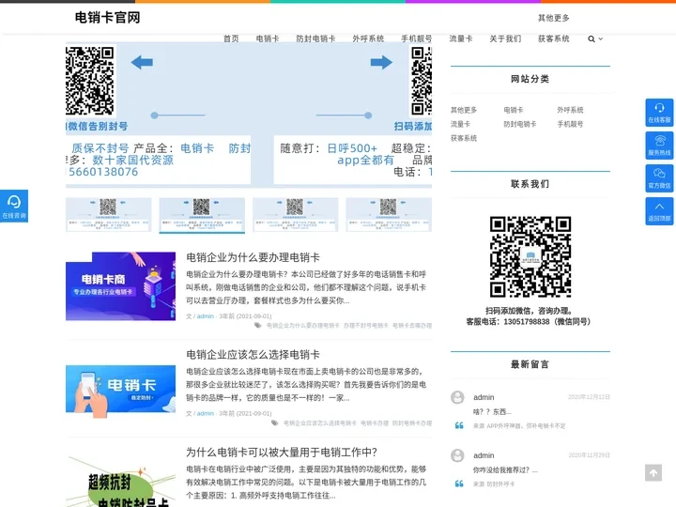676x507 pixels.
Task: Click the 返回顶部 up chevron button
Action: point(659,211)
